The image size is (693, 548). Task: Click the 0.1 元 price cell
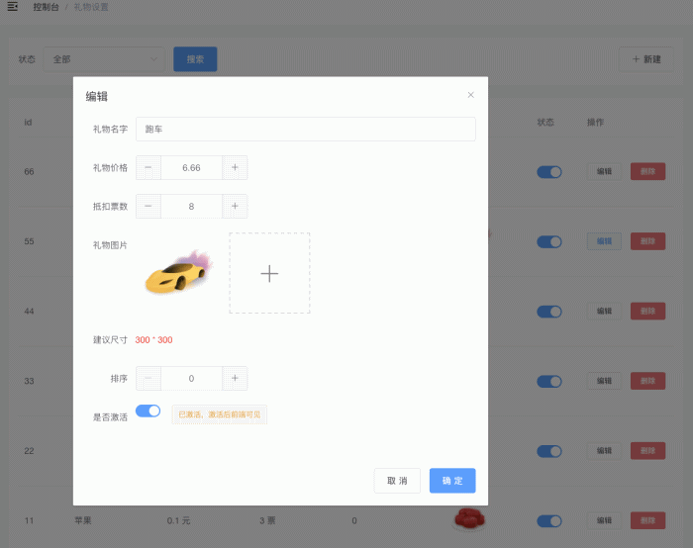(178, 520)
